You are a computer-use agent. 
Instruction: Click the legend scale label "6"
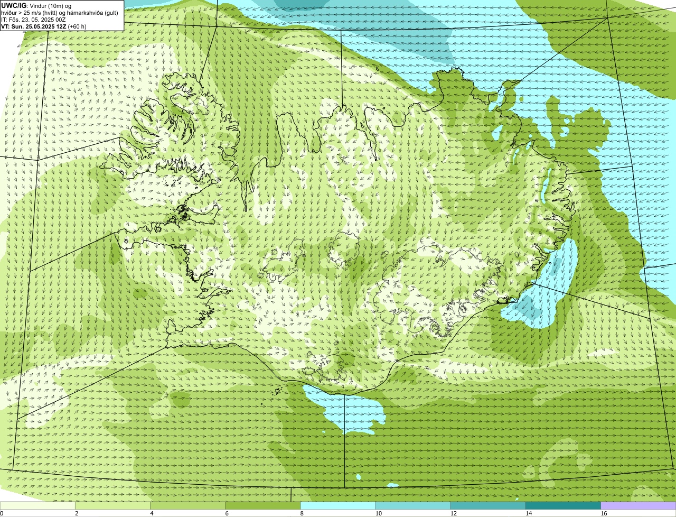tap(227, 513)
